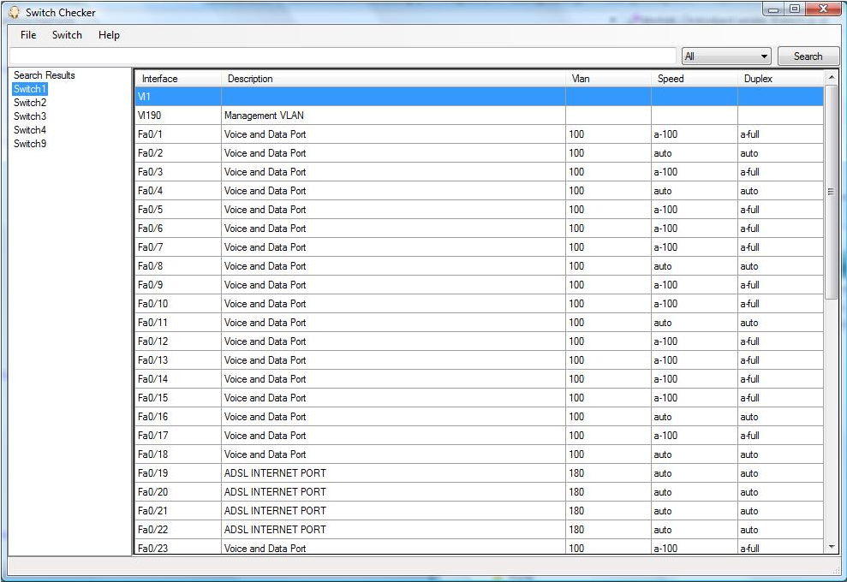
Task: Select the Fa0/8 interface cell
Action: pos(178,266)
